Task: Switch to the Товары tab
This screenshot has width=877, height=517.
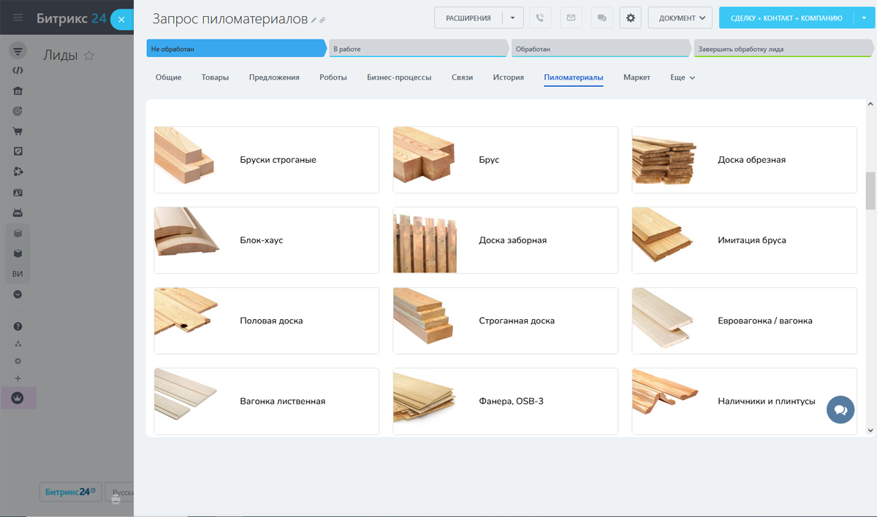Action: click(x=215, y=77)
